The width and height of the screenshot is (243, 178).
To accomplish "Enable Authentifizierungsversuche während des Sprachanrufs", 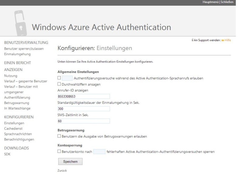I will (60, 77).
